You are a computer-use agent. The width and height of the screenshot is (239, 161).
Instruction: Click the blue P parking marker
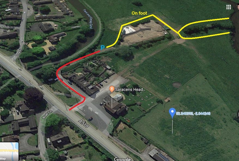pyautogui.click(x=102, y=48)
